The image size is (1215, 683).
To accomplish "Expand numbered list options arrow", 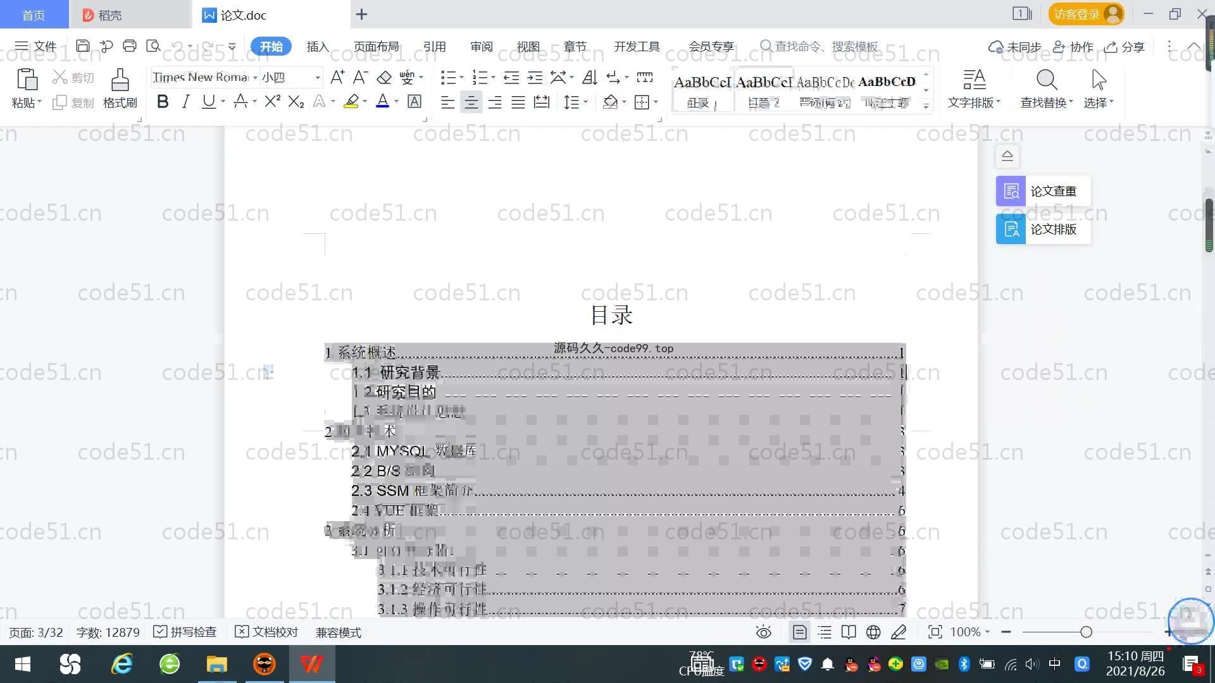I will pyautogui.click(x=493, y=78).
